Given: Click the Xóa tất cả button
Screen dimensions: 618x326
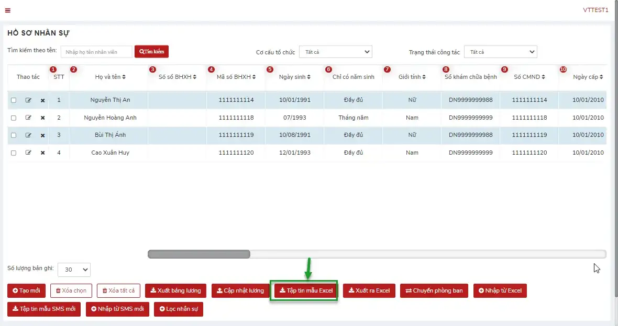Looking at the screenshot, I should tap(119, 290).
